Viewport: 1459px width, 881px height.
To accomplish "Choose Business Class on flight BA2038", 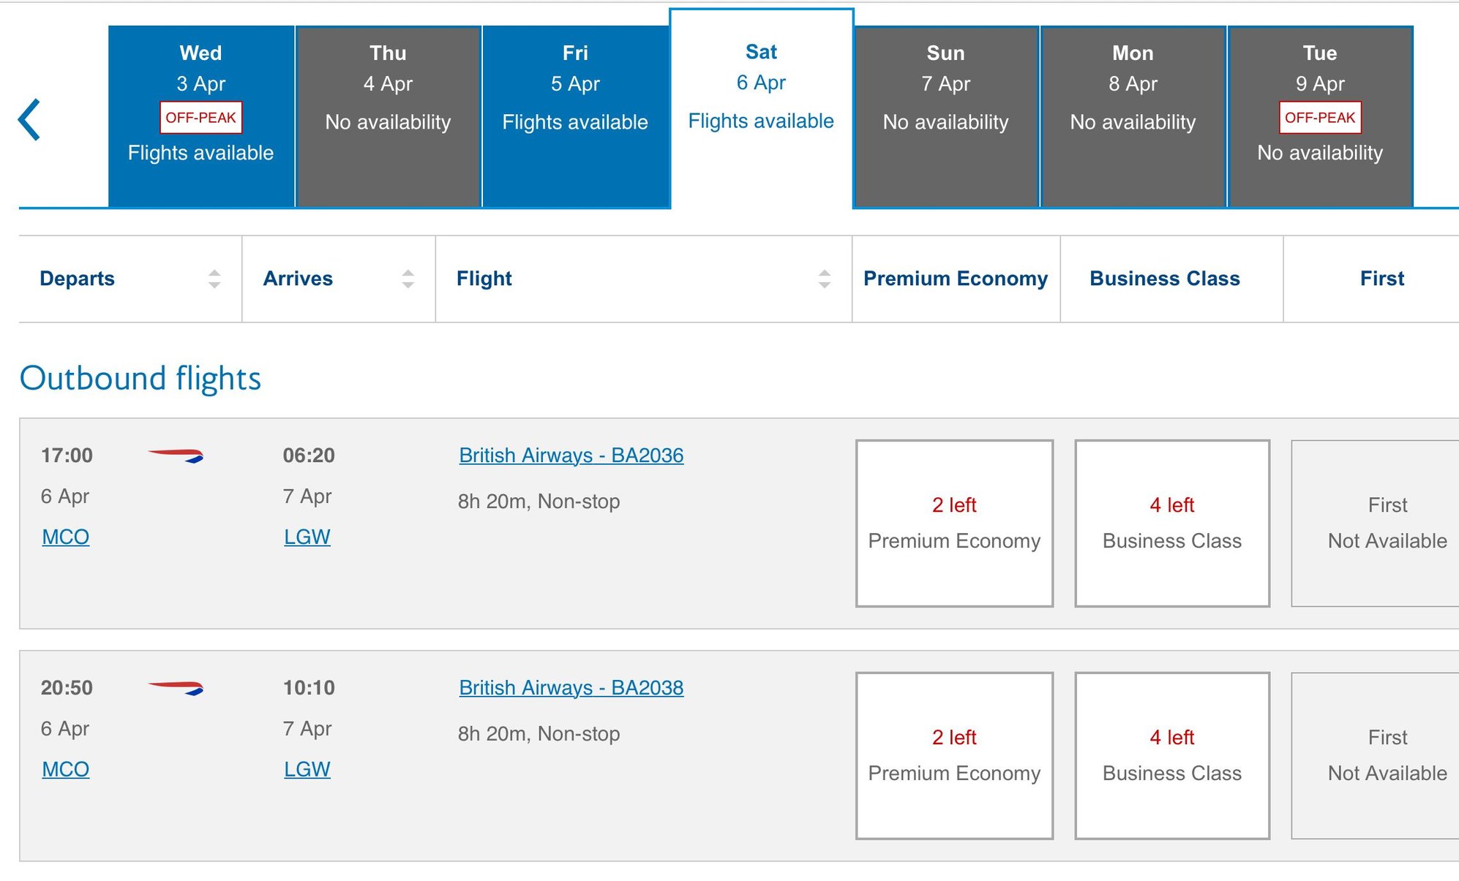I will (1171, 756).
